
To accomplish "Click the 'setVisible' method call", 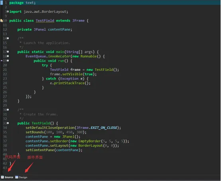I will click(72, 74).
